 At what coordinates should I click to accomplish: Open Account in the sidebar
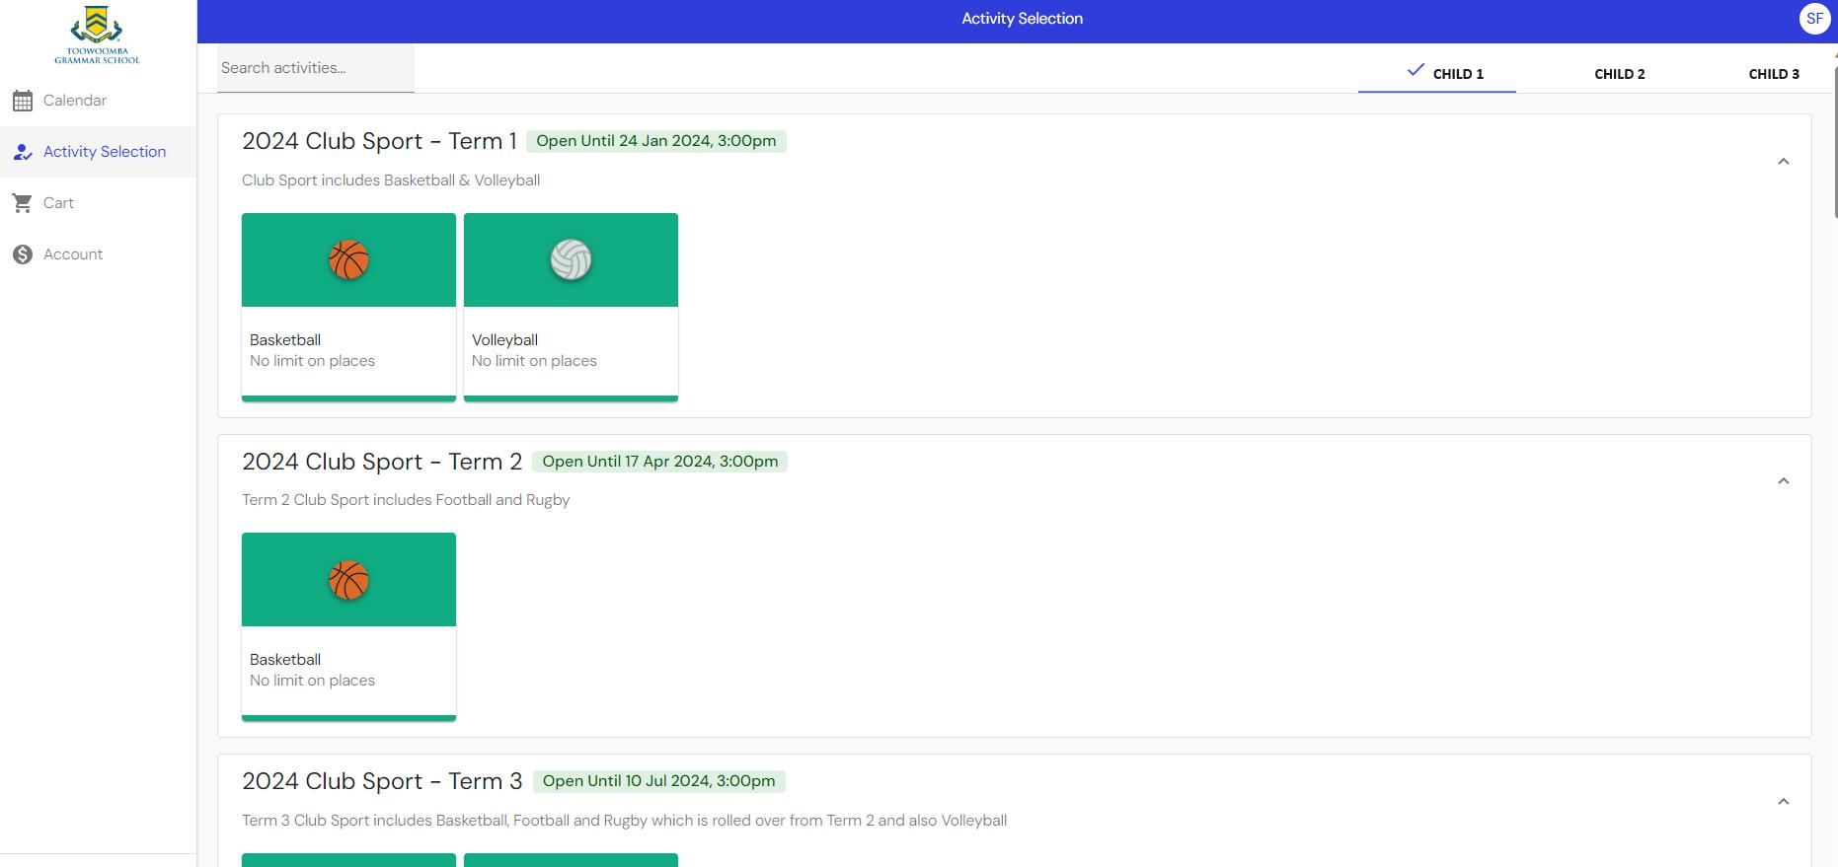click(98, 254)
